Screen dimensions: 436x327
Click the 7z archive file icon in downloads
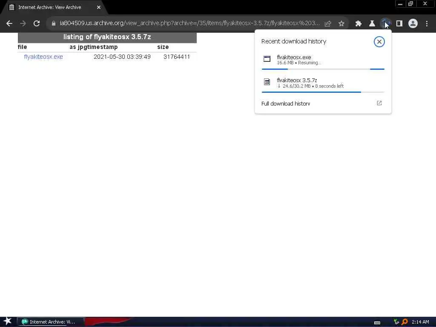[x=267, y=82]
